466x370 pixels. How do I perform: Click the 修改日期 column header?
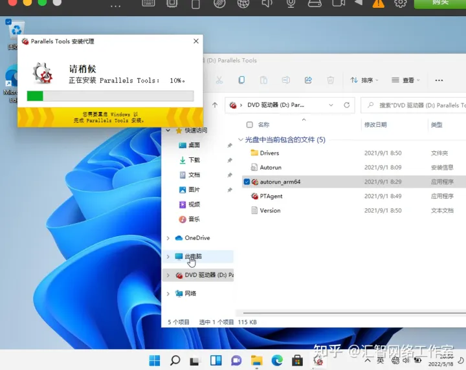pyautogui.click(x=375, y=125)
